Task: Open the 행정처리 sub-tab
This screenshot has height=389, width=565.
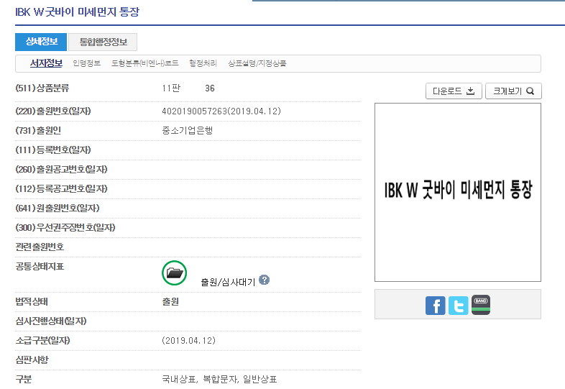Action: click(x=203, y=63)
